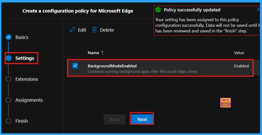Click the Name column header
262x135 pixels.
pos(93,53)
